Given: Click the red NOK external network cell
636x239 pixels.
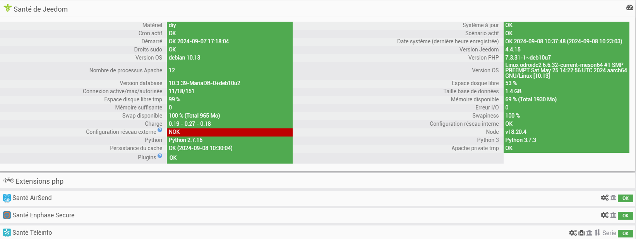Looking at the screenshot, I should 230,132.
